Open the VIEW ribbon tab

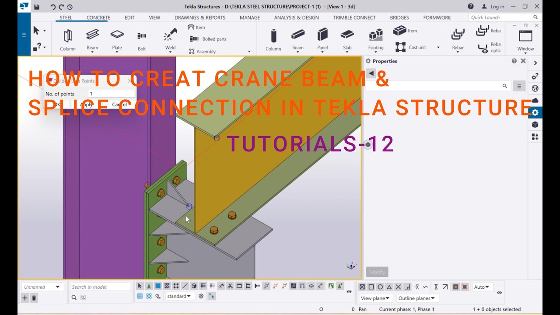point(154,17)
